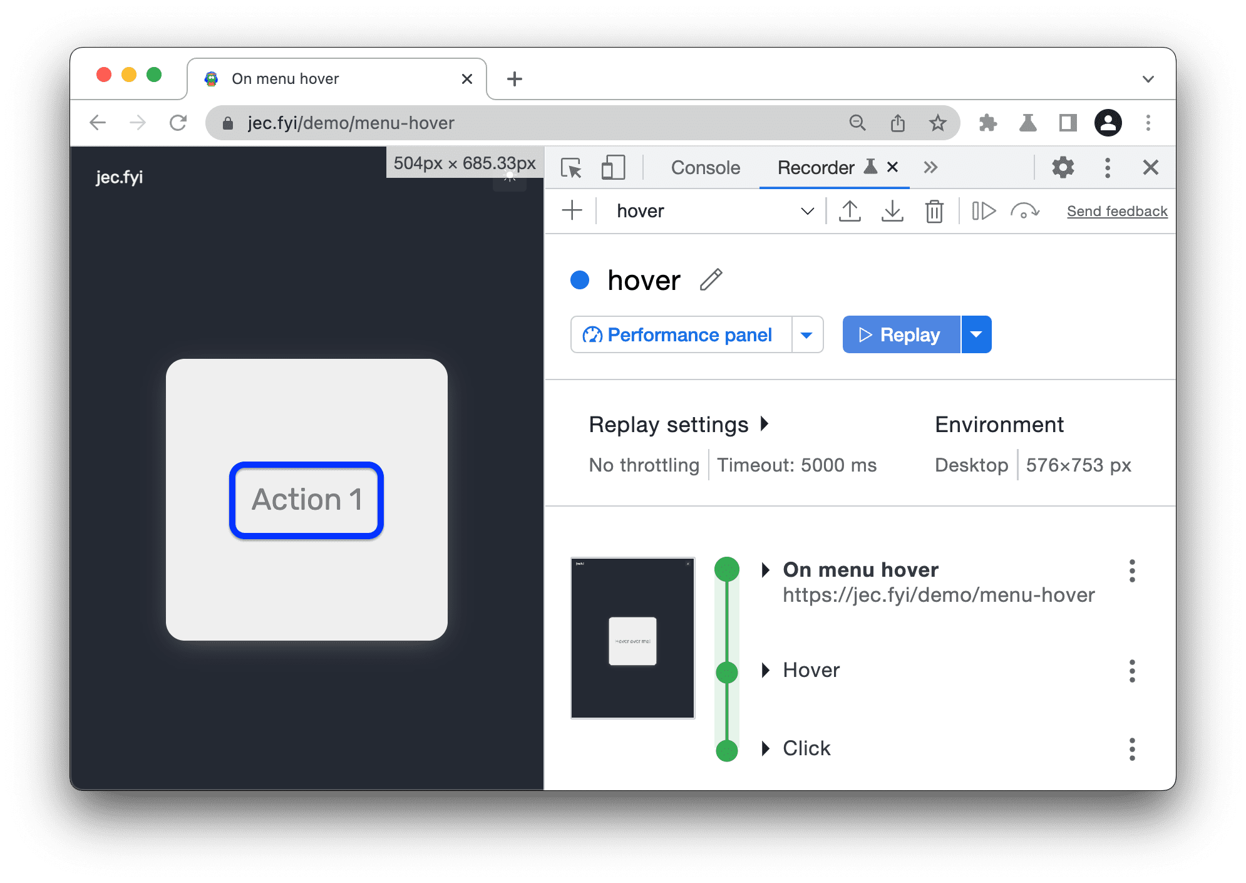The height and width of the screenshot is (883, 1246).
Task: Switch to the Console tab
Action: (x=705, y=168)
